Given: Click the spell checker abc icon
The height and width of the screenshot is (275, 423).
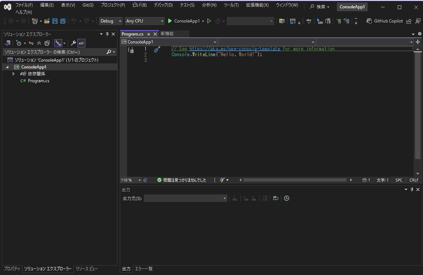Looking at the screenshot, I should point(309,21).
